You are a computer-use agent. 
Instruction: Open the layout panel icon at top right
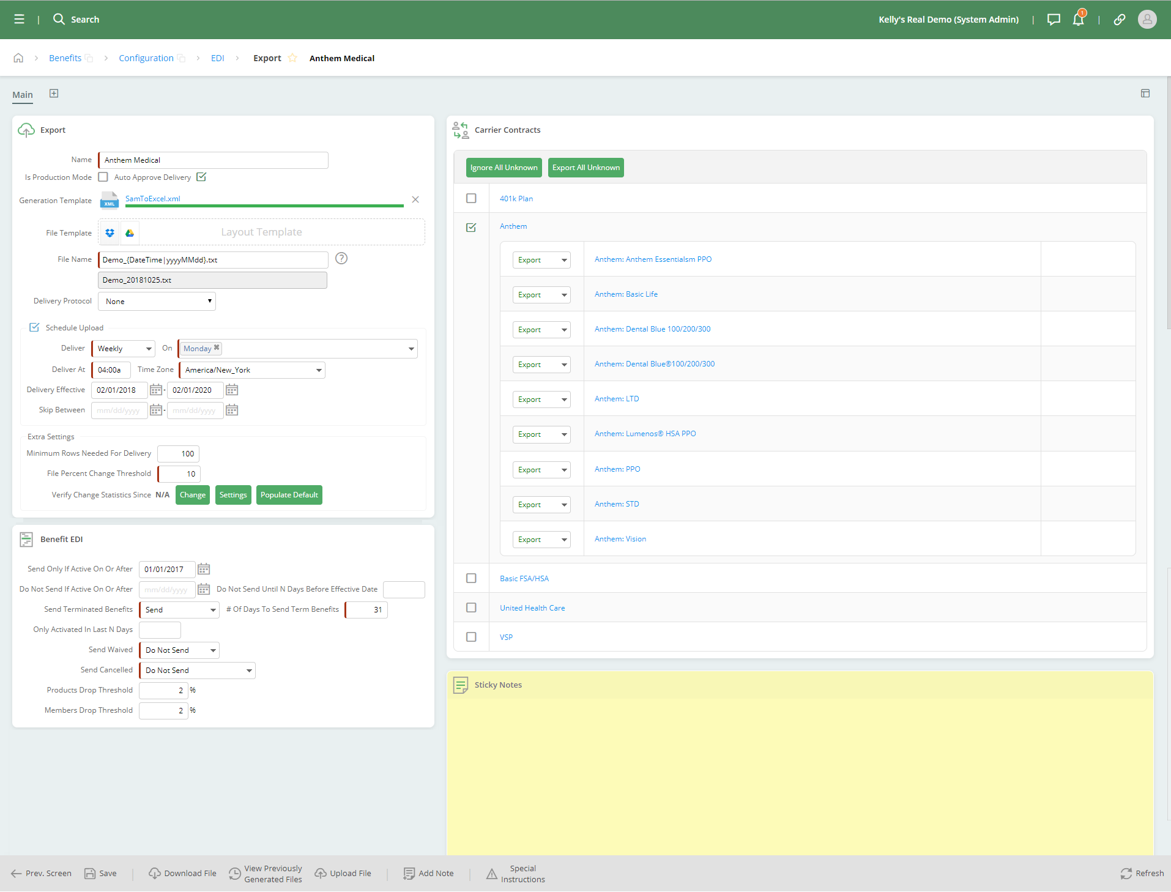[1145, 94]
